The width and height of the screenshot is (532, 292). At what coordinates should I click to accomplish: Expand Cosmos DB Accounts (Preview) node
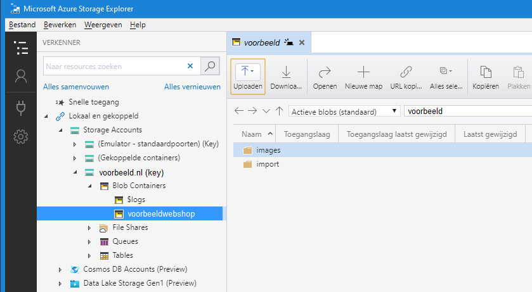coord(60,270)
